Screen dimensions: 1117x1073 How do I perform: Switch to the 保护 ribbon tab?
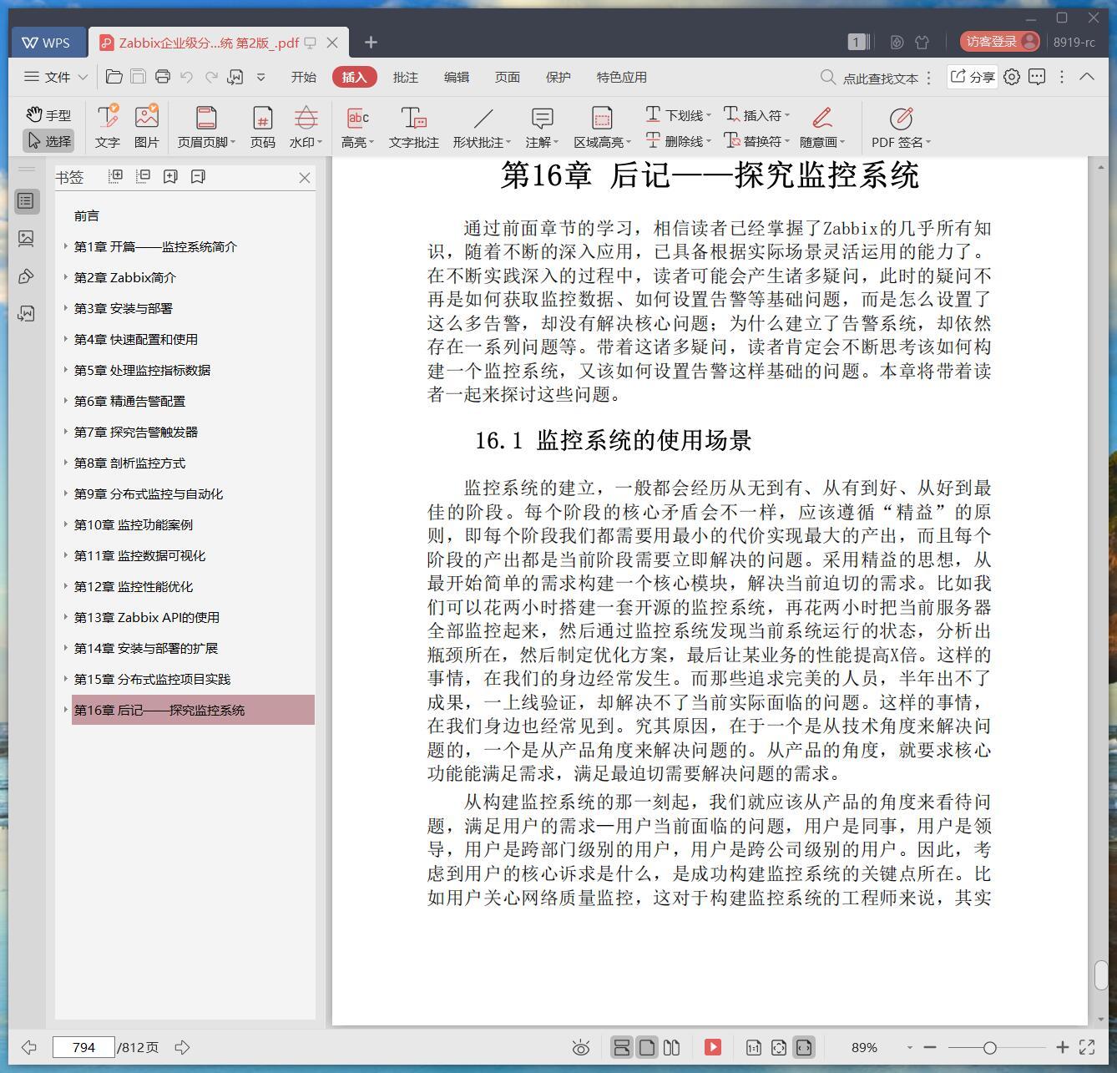(558, 77)
